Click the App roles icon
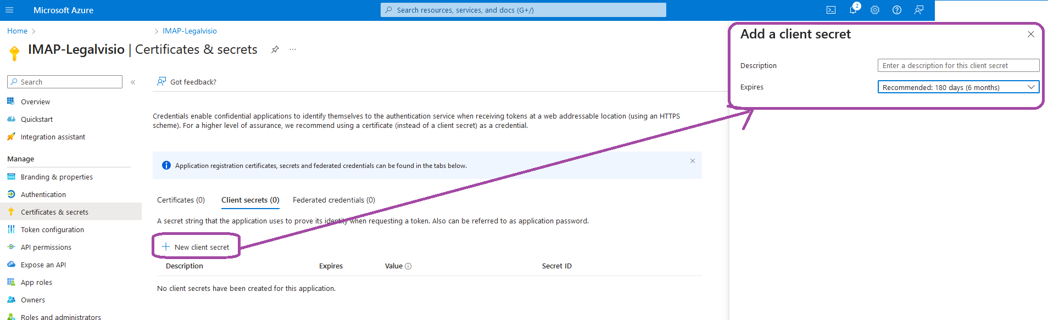 point(11,282)
